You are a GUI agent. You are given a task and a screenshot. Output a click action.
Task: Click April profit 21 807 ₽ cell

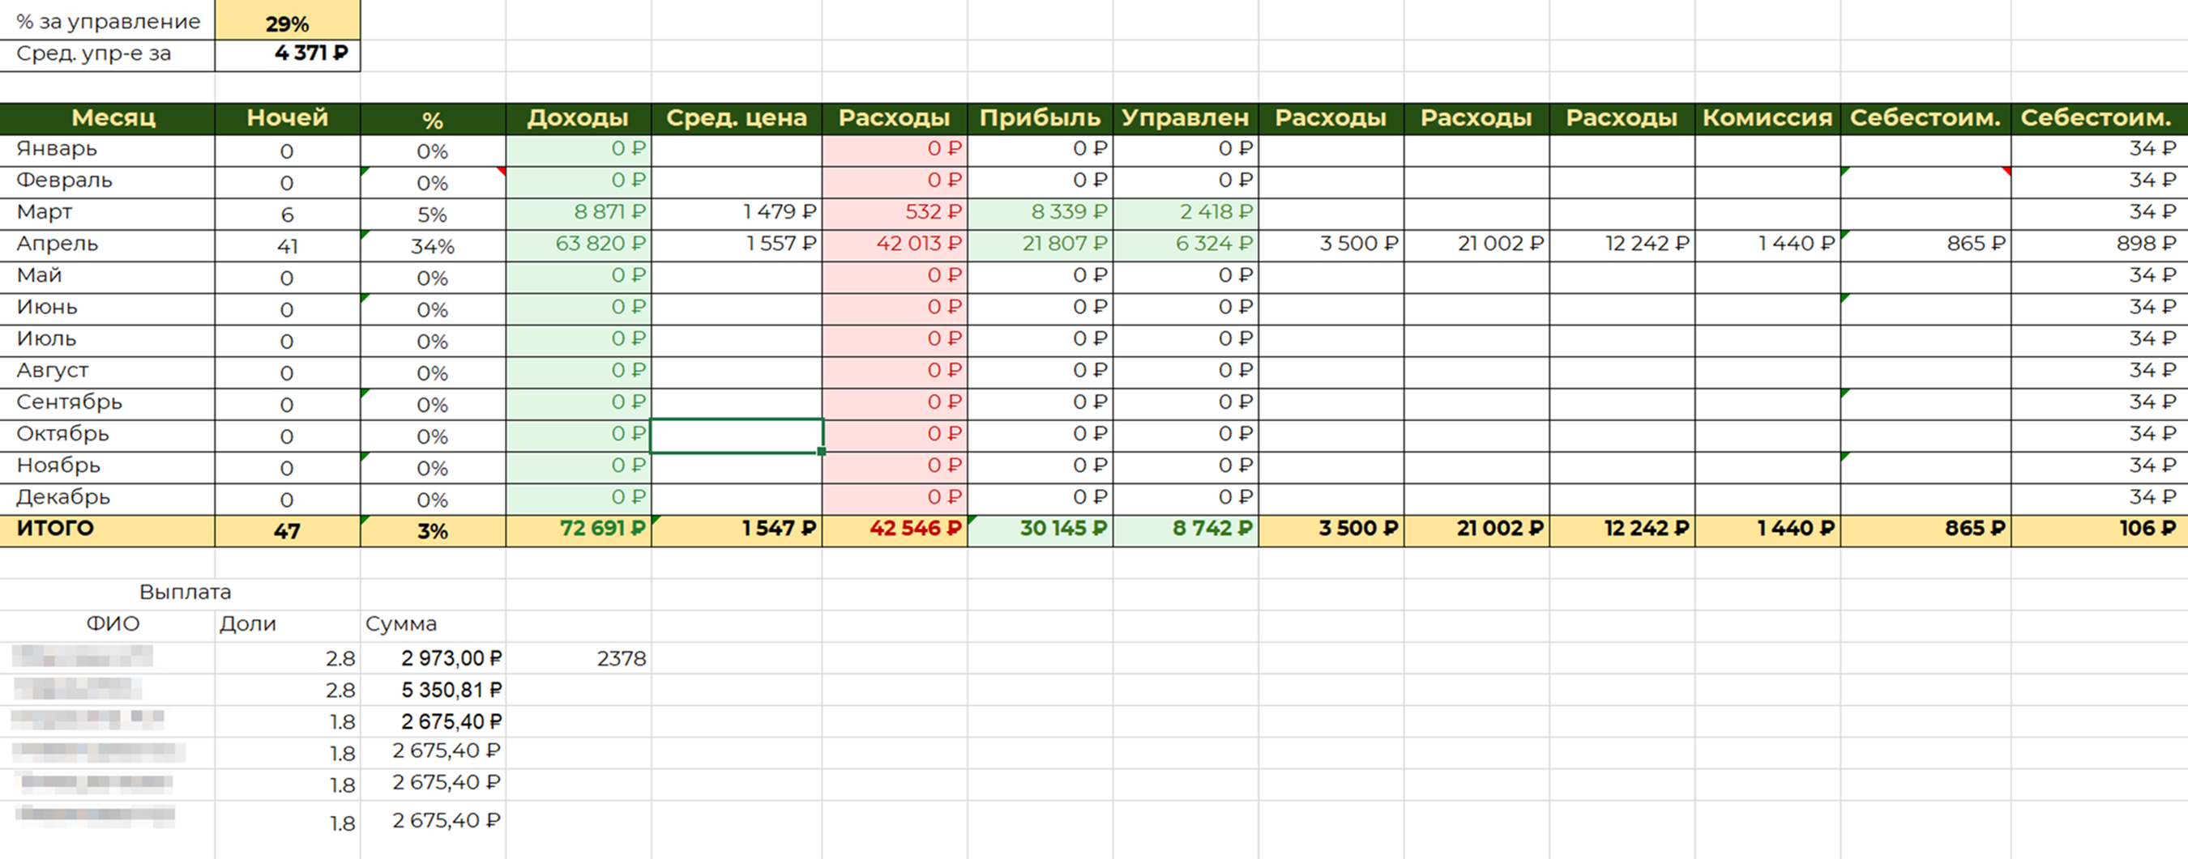click(x=1041, y=245)
